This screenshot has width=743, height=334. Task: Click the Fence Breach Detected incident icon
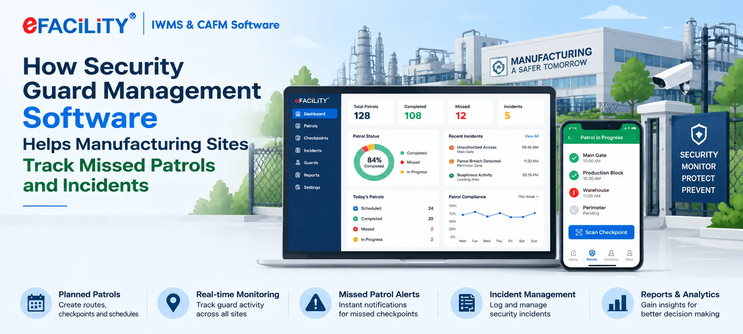[451, 162]
